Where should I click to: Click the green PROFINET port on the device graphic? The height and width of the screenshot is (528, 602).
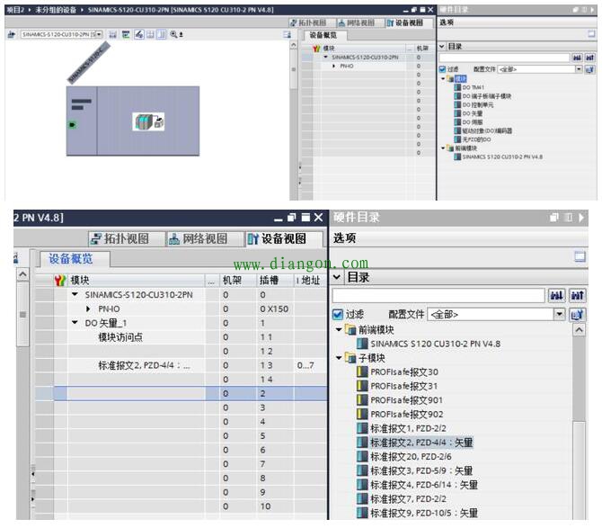click(72, 124)
